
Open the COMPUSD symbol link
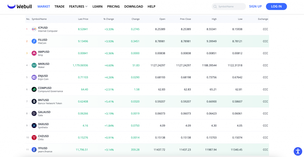coord(45,88)
